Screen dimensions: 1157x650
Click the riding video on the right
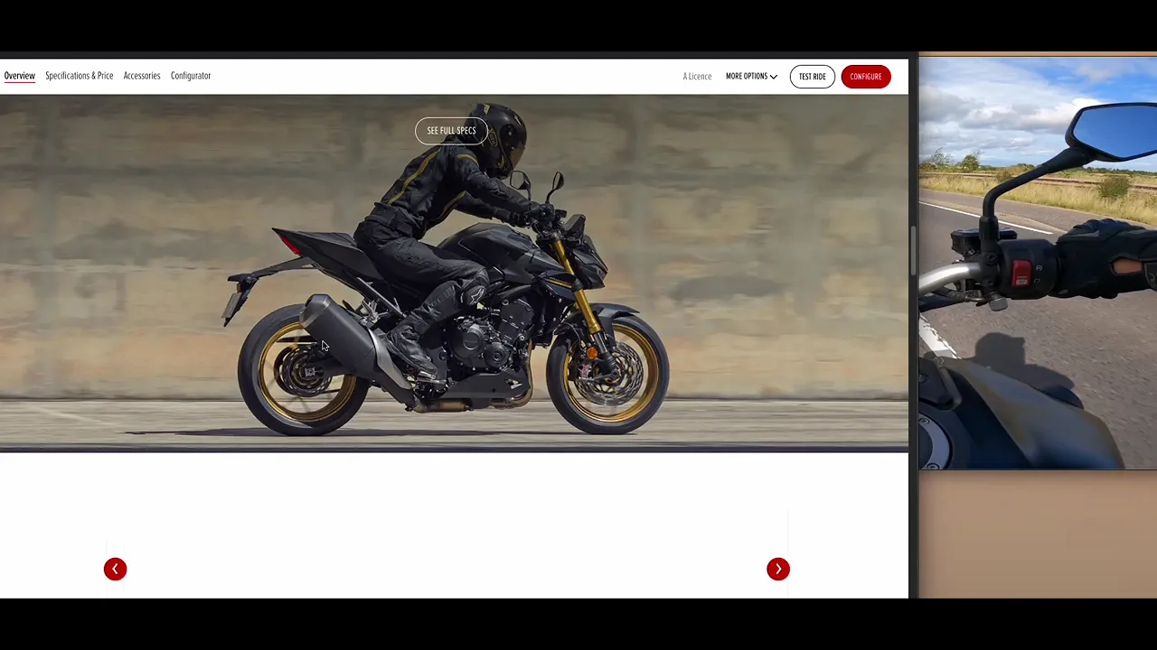point(1038,263)
